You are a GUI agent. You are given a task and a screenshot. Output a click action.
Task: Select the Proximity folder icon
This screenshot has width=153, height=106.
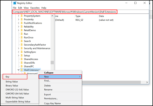(x=22, y=19)
